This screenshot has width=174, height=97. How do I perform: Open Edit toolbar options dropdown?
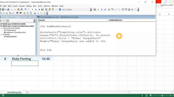click(47, 13)
